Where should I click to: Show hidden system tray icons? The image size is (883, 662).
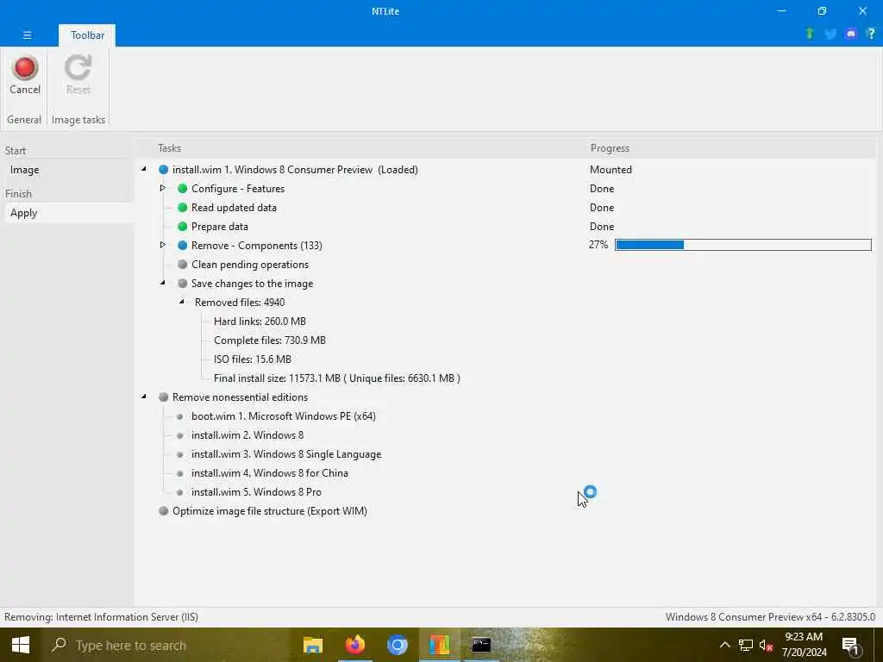coord(724,645)
